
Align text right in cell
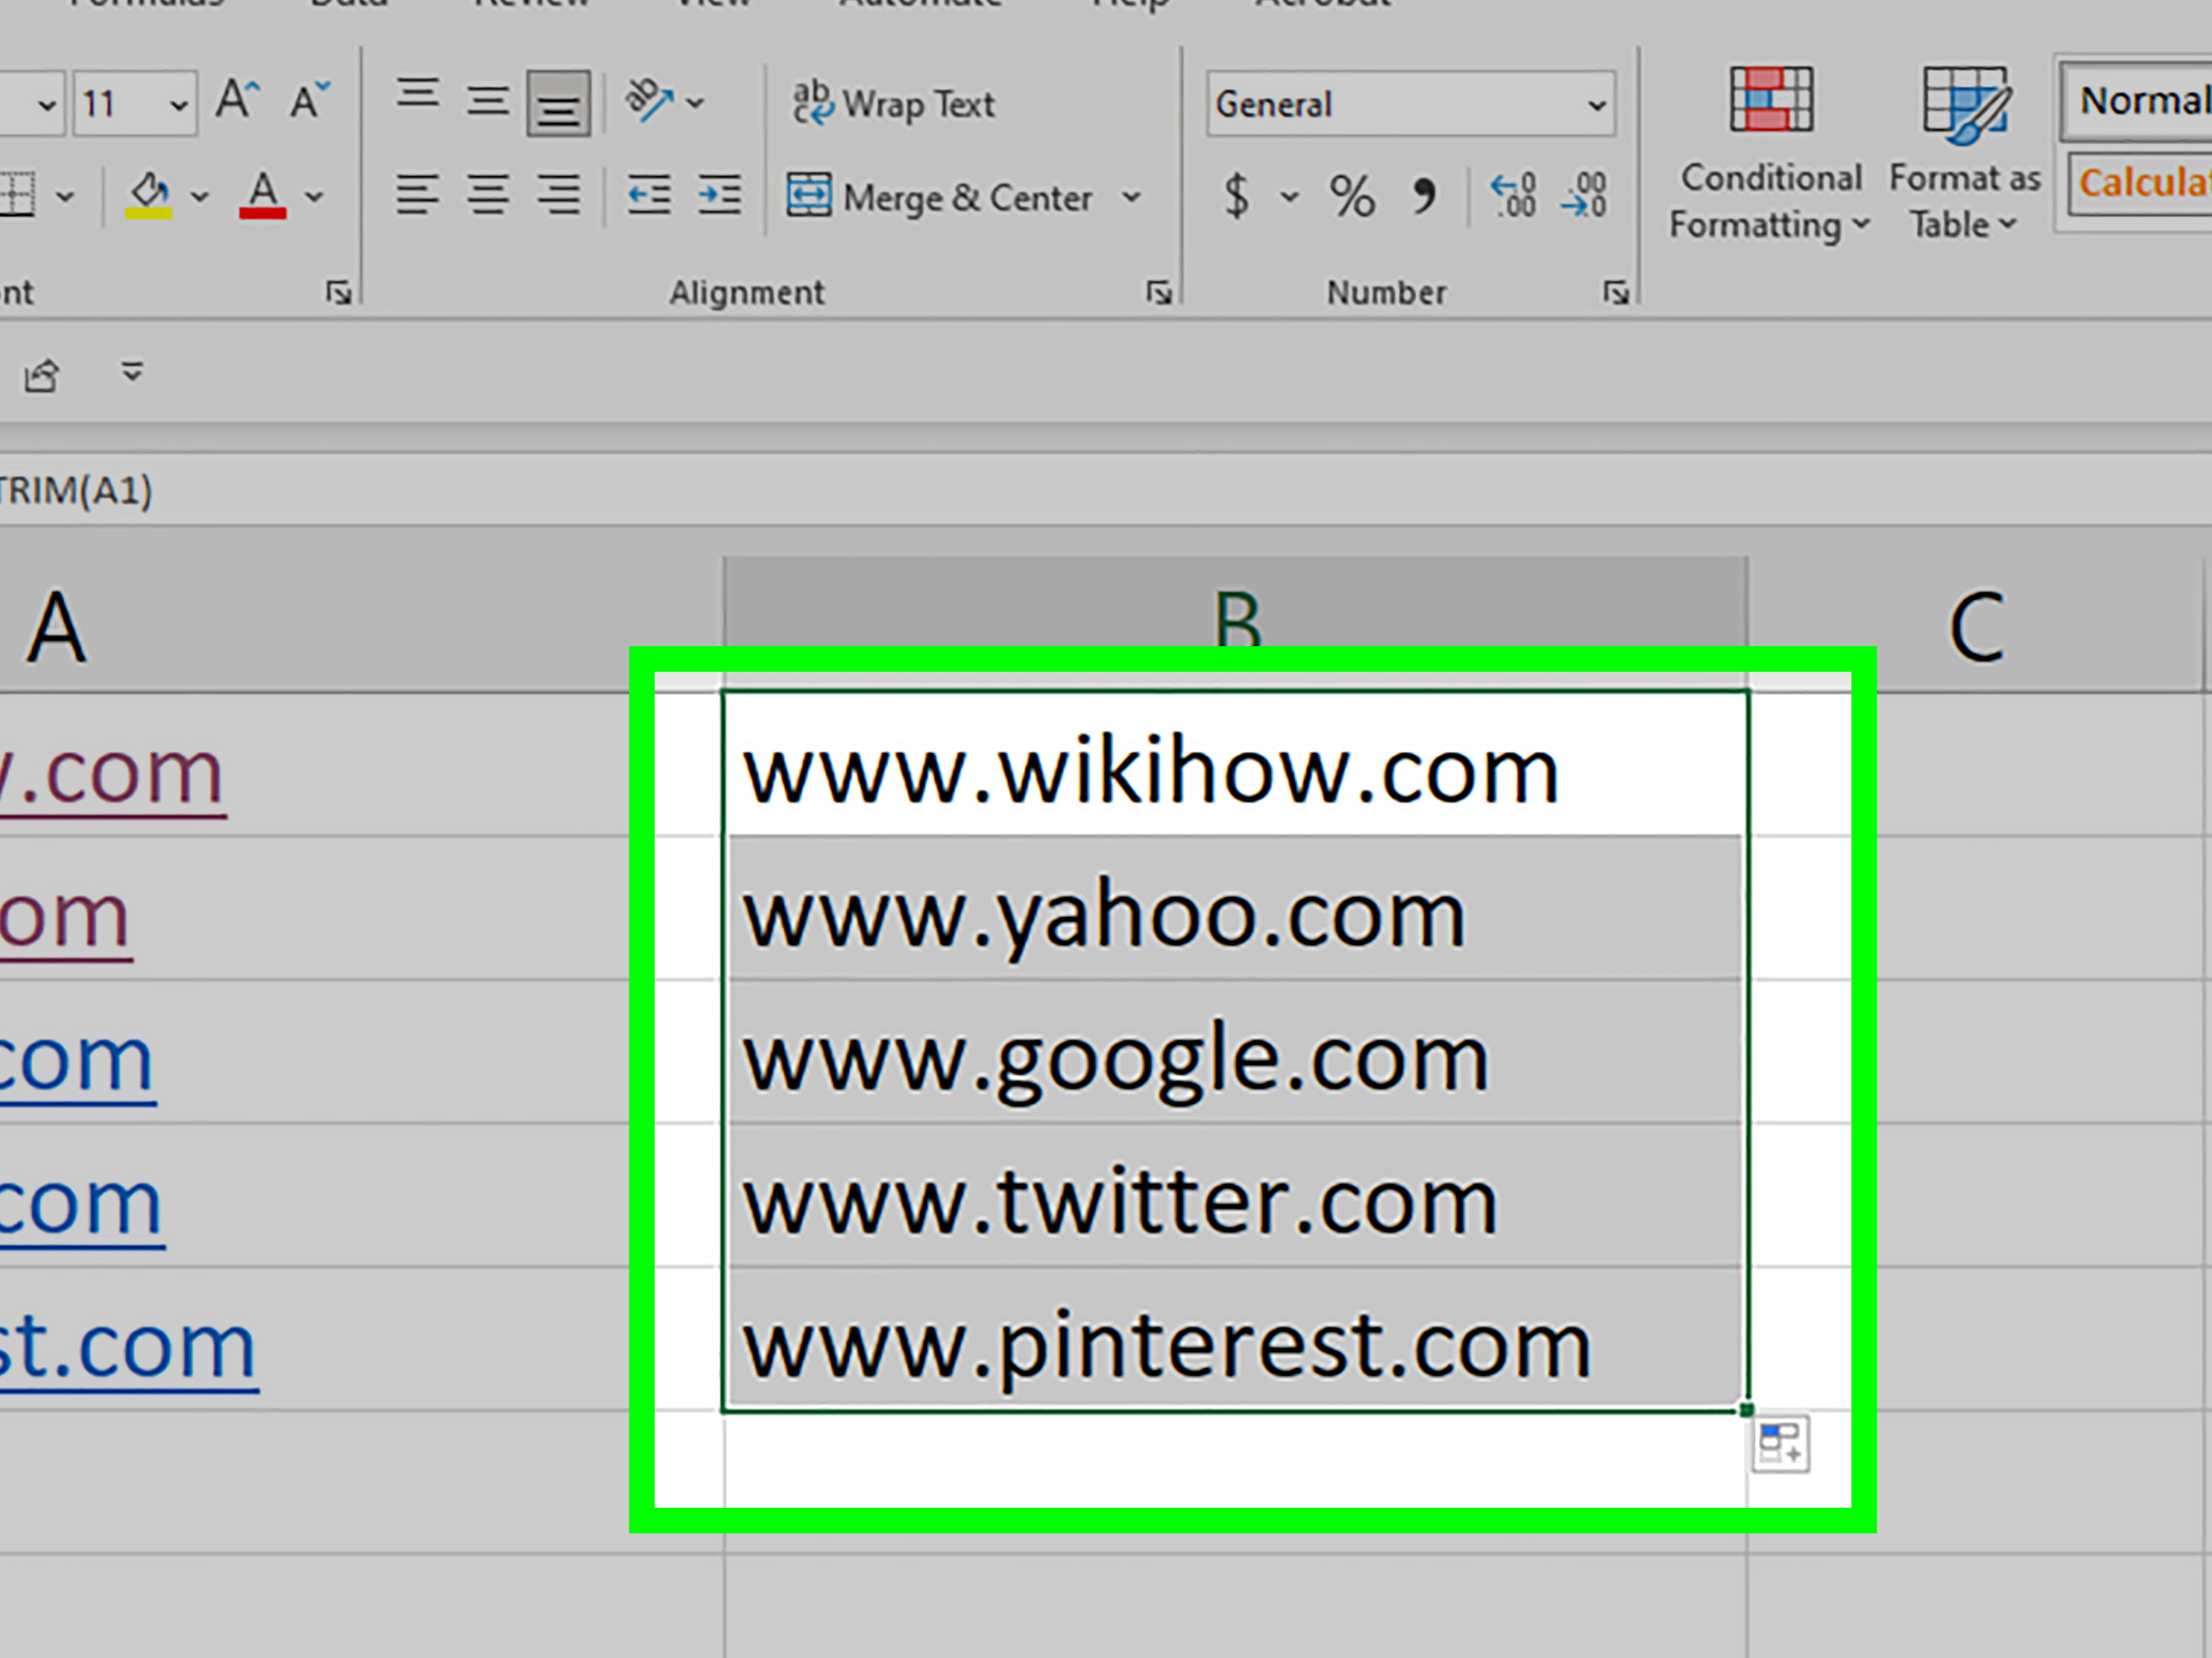pyautogui.click(x=559, y=195)
